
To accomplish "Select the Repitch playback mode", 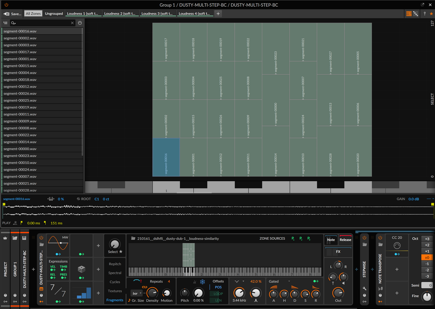I will tap(115, 264).
